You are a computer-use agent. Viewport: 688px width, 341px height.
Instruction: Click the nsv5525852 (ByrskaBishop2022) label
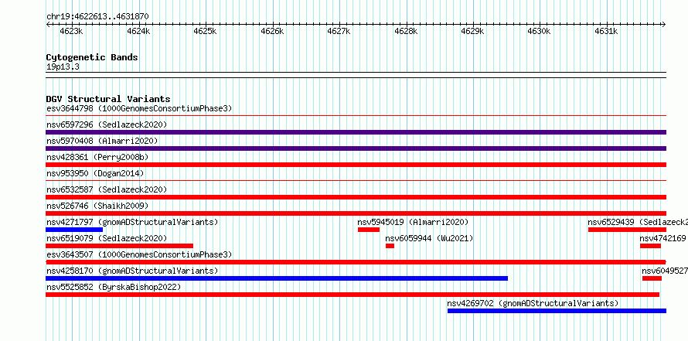pyautogui.click(x=114, y=287)
